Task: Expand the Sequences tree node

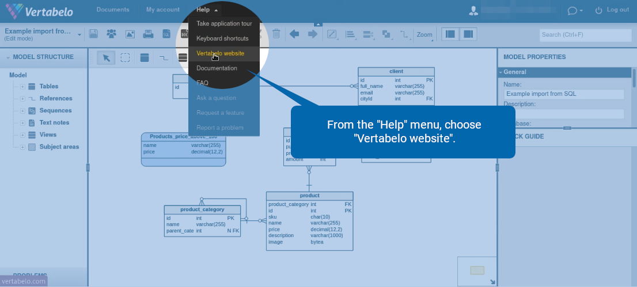Action: (x=23, y=111)
